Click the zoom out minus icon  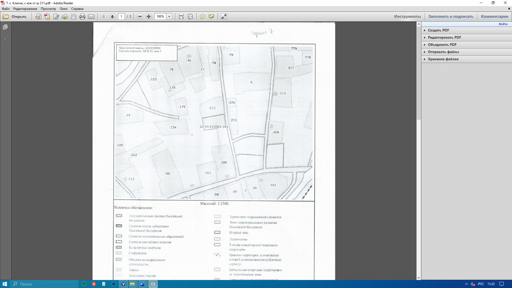140,17
